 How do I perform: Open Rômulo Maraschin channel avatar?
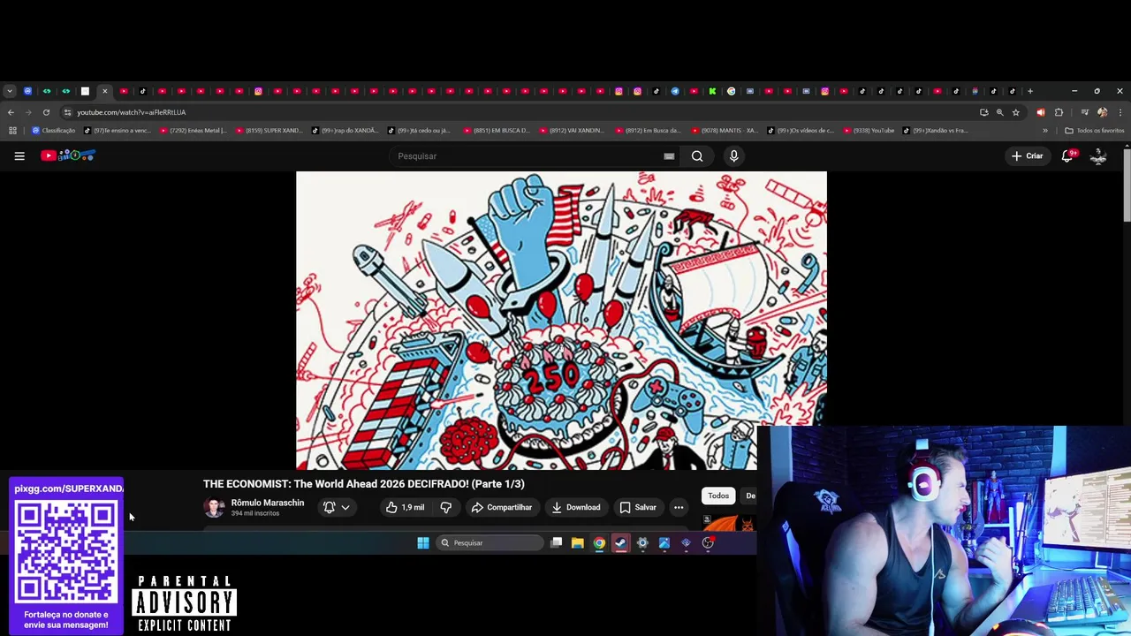214,507
